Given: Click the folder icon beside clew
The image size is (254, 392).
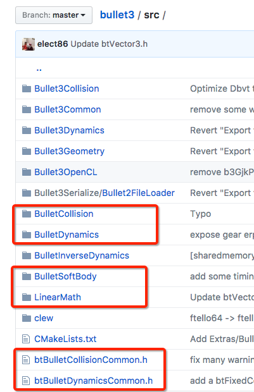Looking at the screenshot, I should click(27, 318).
